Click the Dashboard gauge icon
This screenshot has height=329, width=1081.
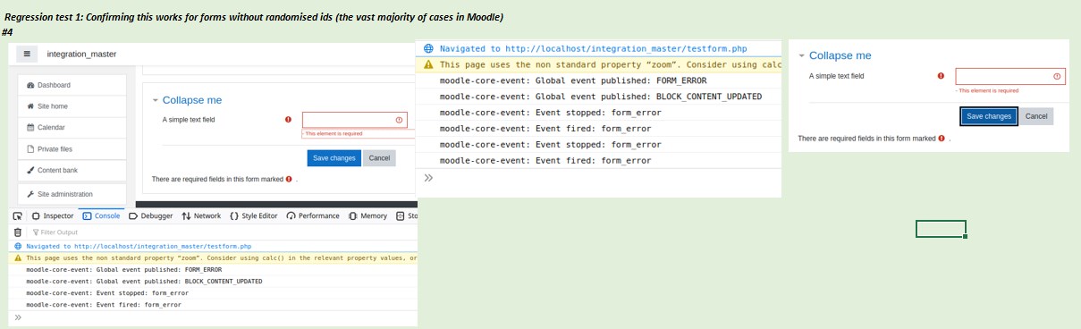click(x=30, y=85)
